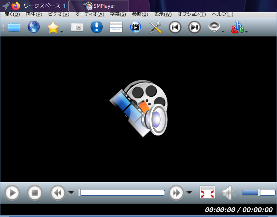The image size is (277, 217).
Task: Stop playback with the stop button
Action: [x=35, y=193]
